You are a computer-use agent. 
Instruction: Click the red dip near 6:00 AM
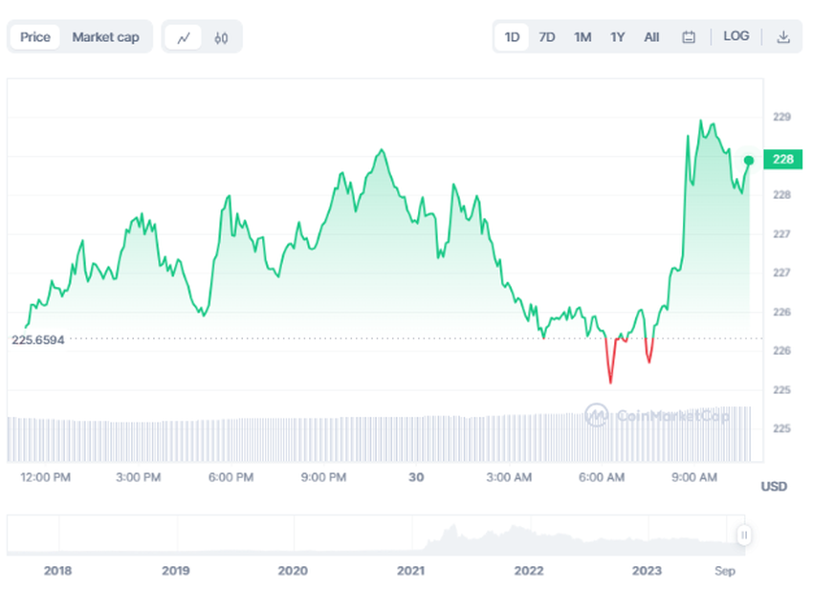610,368
